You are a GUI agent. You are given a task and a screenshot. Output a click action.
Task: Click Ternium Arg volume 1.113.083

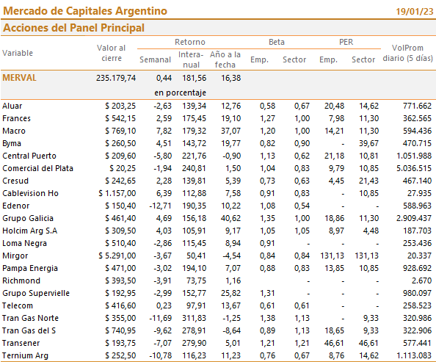(414, 356)
